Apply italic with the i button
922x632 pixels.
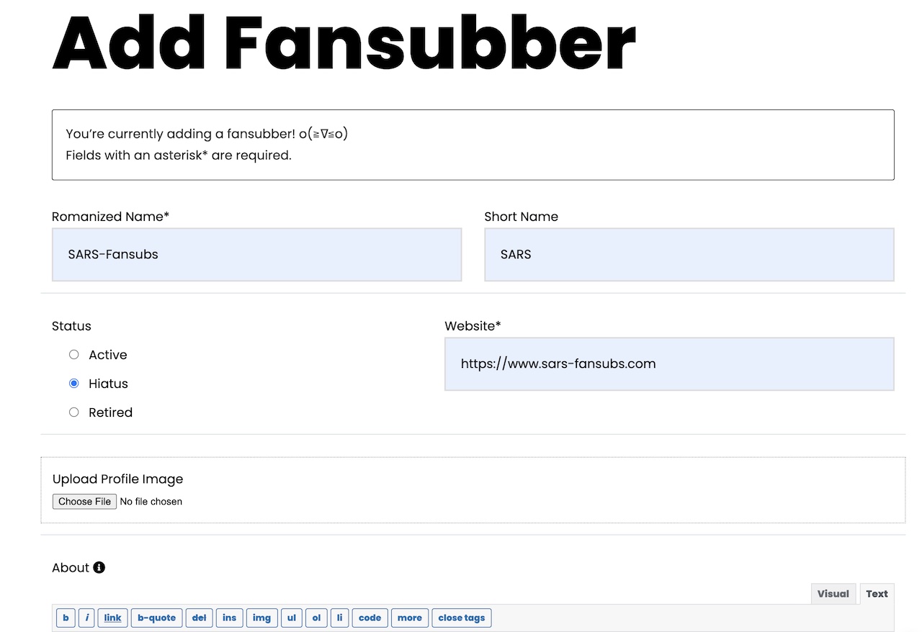click(x=86, y=618)
